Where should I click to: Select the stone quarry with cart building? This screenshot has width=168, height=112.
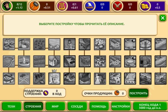[x=100, y=44]
